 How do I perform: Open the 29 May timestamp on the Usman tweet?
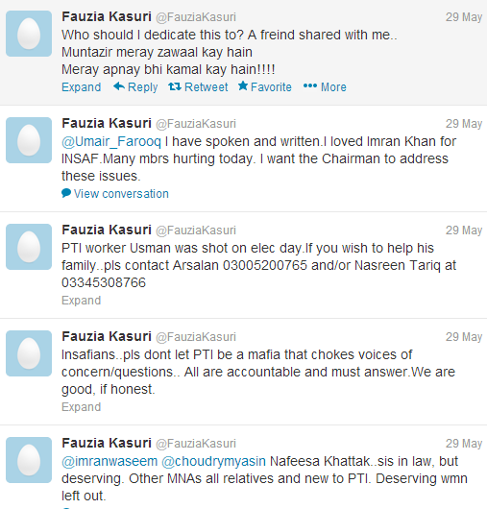(x=464, y=230)
